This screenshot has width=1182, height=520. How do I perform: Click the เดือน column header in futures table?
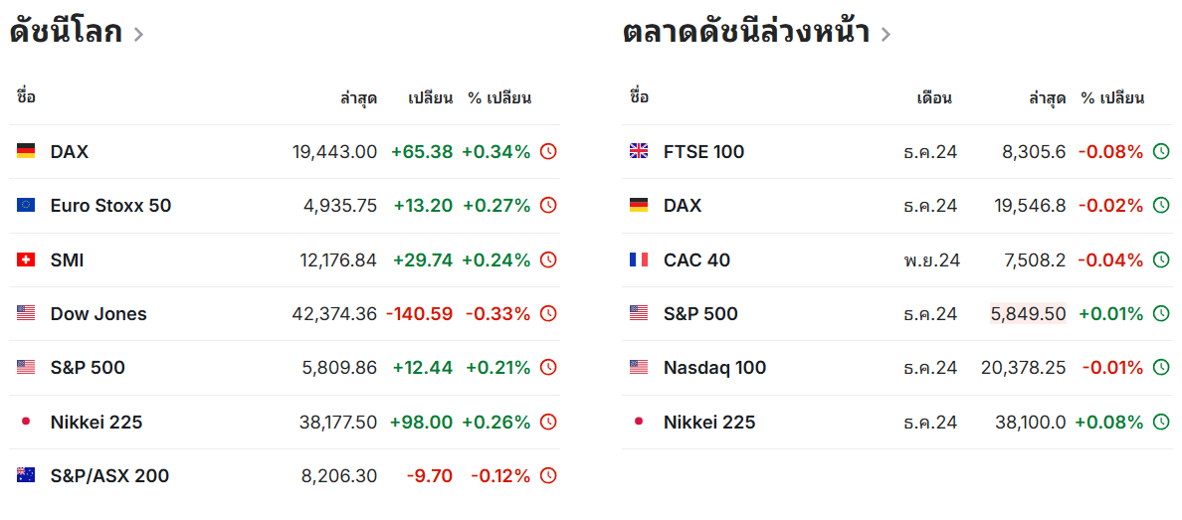pos(934,98)
